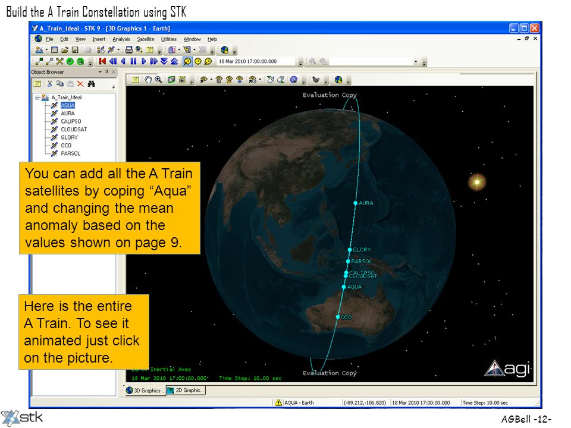The width and height of the screenshot is (571, 428).
Task: Click the globe icon in top toolbar
Action: [224, 50]
